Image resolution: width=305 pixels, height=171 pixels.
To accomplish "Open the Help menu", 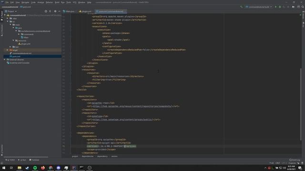I will point(89,2).
